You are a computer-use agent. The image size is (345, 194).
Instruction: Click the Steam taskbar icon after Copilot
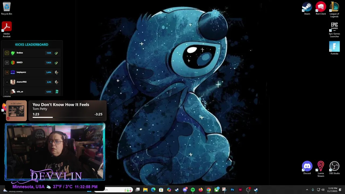177,190
